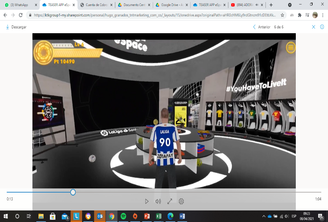Viewport: 328px width, 222px height.
Task: Open Cortana search circle
Action: click(17, 216)
